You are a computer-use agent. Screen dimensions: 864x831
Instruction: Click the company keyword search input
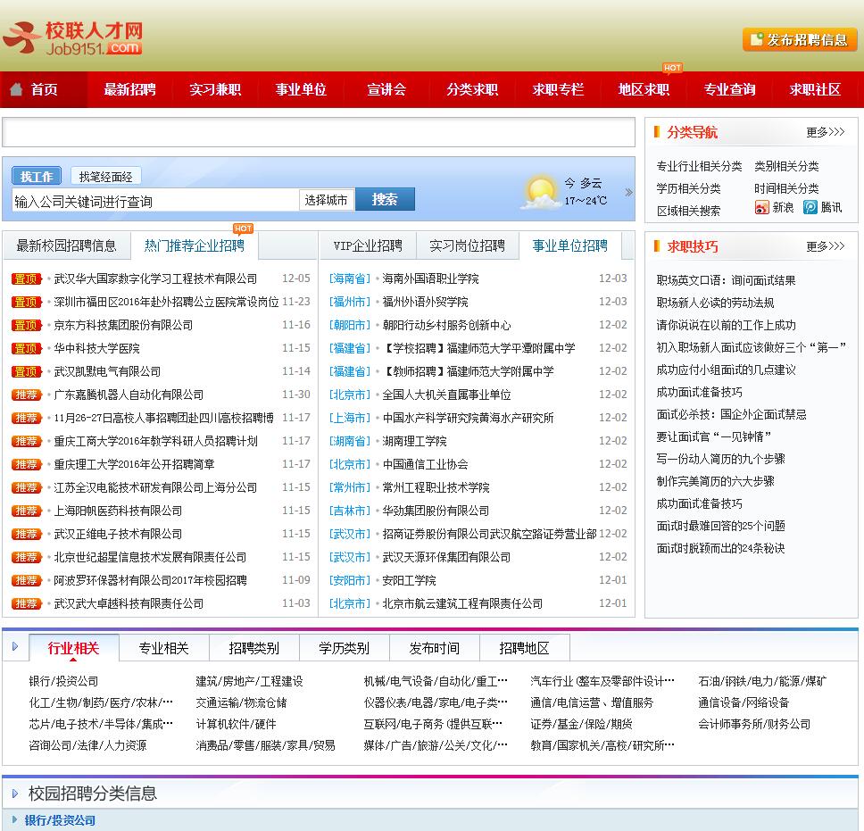coord(155,201)
